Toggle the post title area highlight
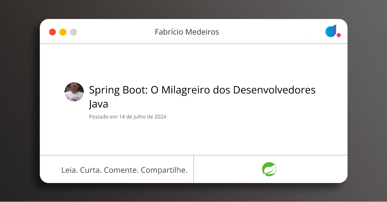The width and height of the screenshot is (387, 202). click(202, 96)
